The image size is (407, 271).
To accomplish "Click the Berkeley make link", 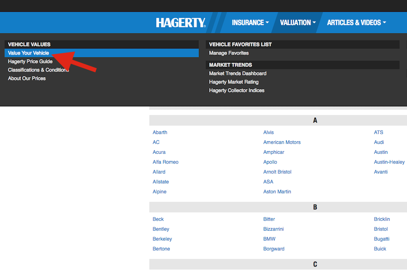I will [162, 239].
